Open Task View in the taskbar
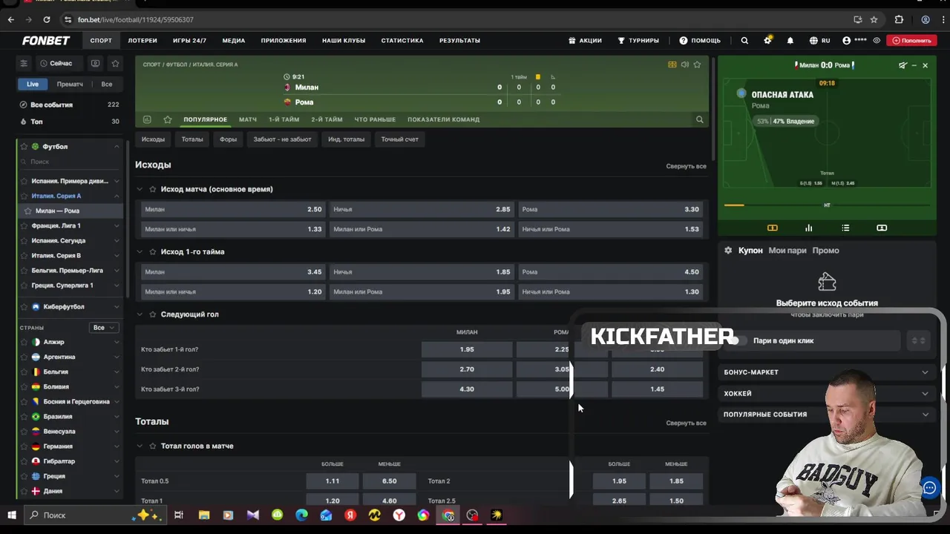 click(179, 515)
